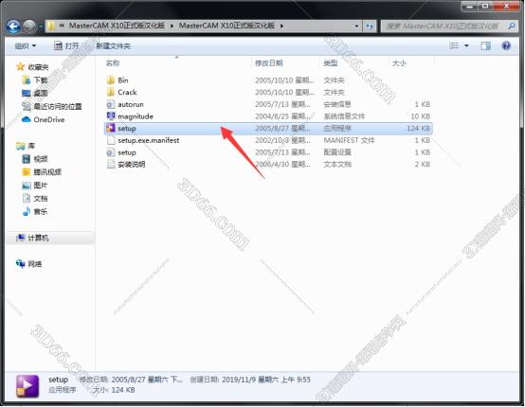Open 腾讯视频 in the sidebar
The width and height of the screenshot is (525, 407).
42,172
